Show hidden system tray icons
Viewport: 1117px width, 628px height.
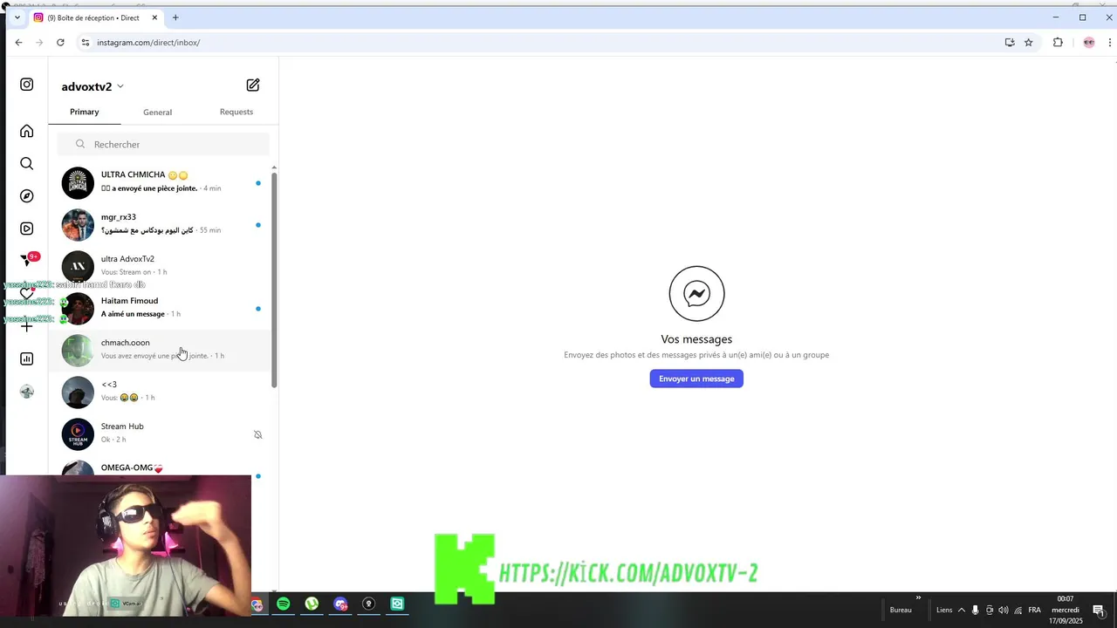962,610
